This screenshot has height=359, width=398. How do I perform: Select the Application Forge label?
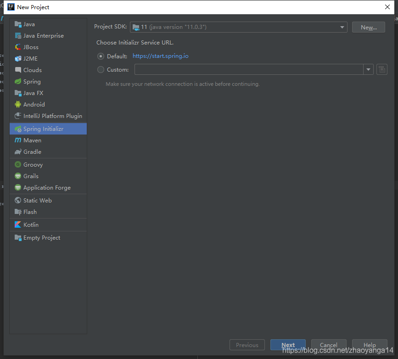pos(47,188)
